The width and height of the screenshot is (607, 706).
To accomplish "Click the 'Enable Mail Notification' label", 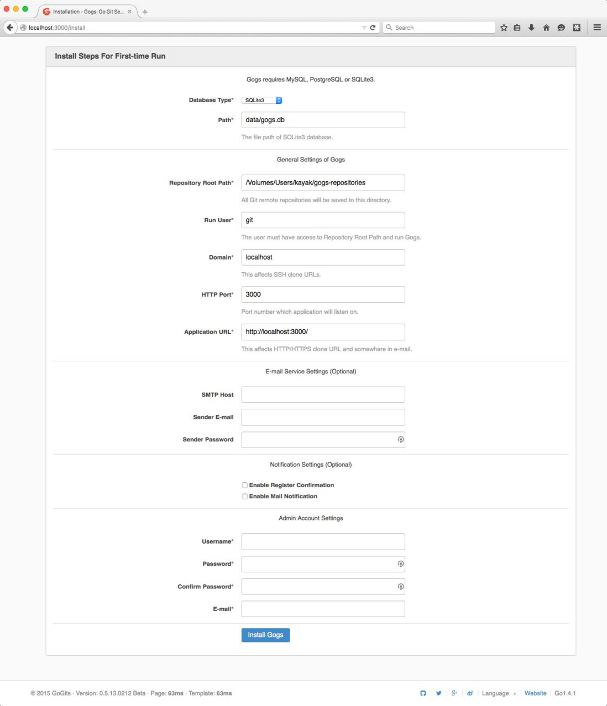I will pyautogui.click(x=283, y=496).
